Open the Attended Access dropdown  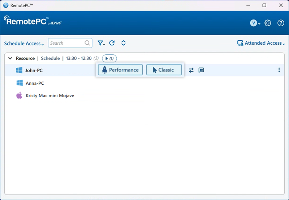point(261,43)
